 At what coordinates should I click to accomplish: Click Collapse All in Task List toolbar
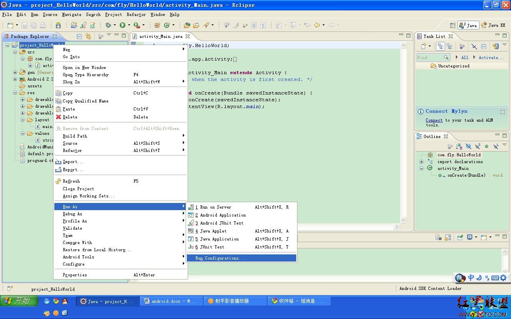(x=483, y=47)
